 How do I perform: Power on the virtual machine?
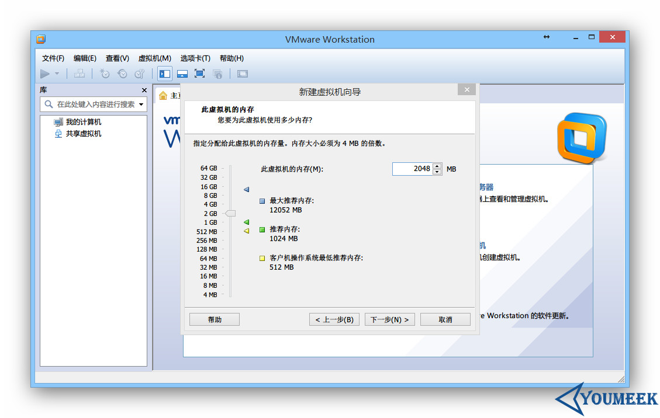[46, 73]
